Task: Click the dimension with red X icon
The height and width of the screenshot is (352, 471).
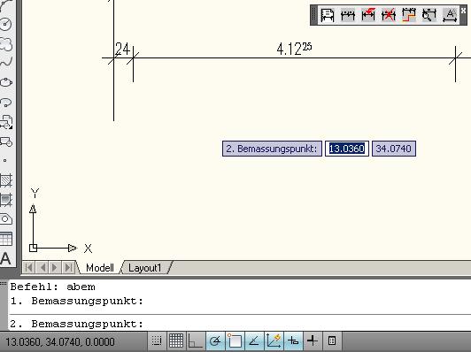Action: pos(389,14)
